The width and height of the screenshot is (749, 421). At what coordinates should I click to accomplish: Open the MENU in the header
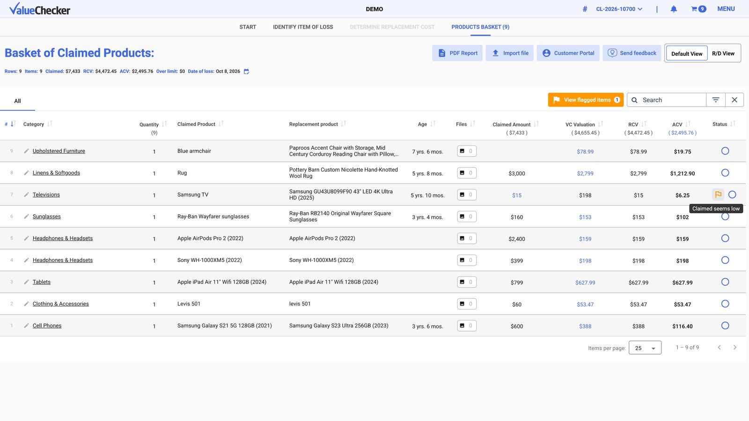(x=726, y=9)
